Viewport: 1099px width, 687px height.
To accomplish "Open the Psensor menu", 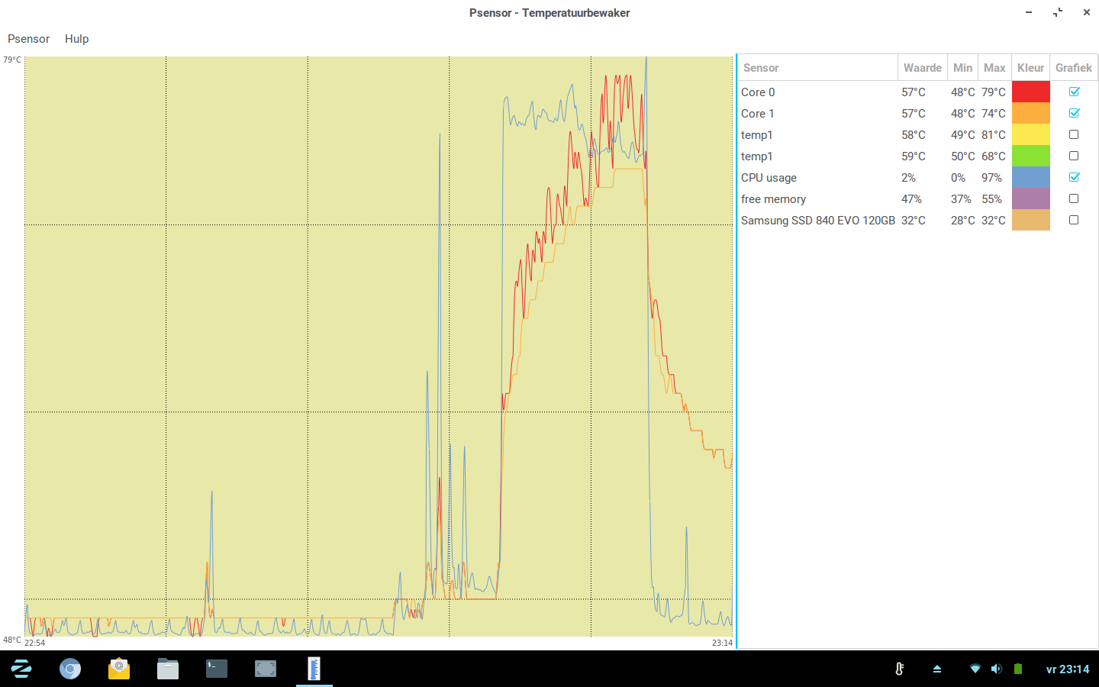I will [28, 39].
